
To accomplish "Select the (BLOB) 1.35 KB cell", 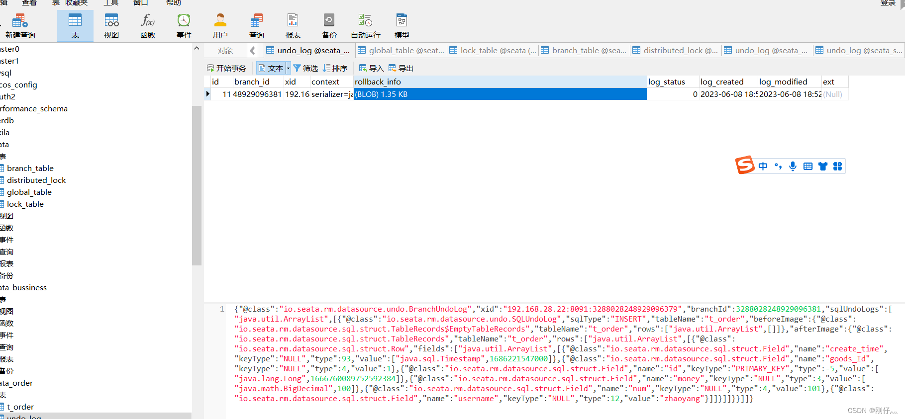I will click(500, 94).
